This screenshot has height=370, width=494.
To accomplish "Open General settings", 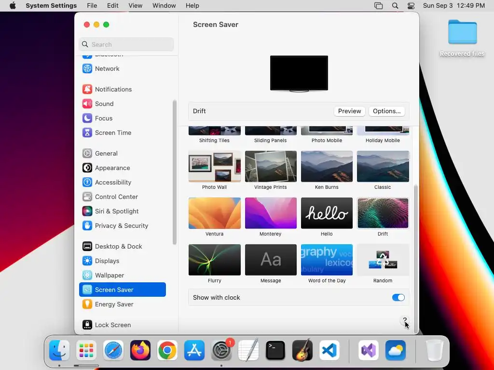I will (122, 154).
